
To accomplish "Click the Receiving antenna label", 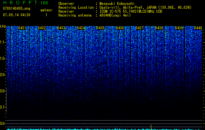I will tap(75, 15).
